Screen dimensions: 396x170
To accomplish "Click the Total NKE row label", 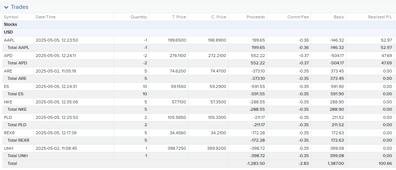I will pyautogui.click(x=17, y=109).
